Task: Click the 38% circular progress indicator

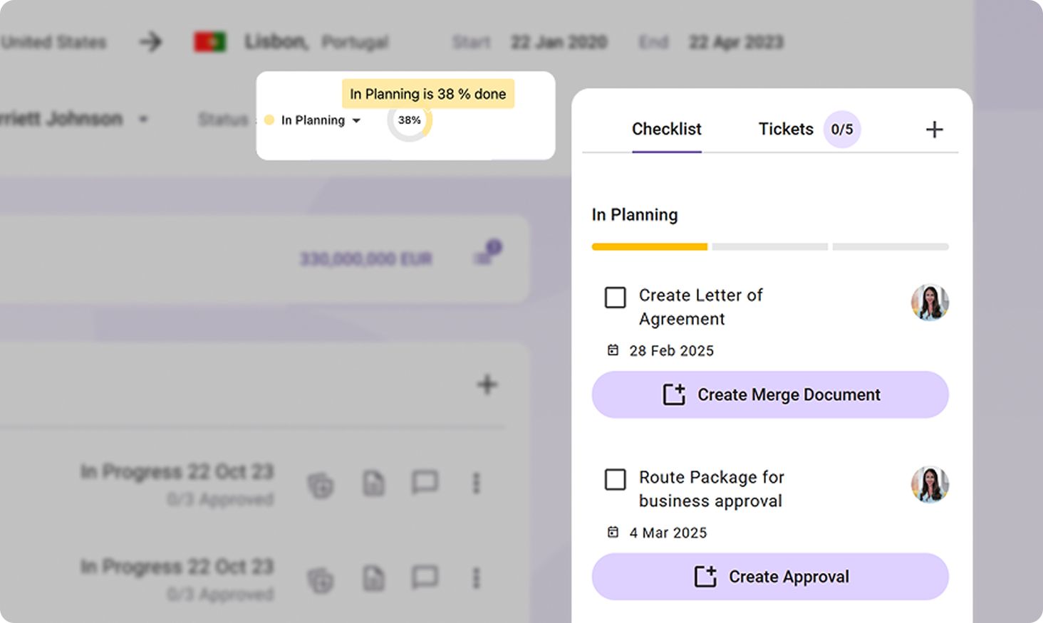Action: 410,120
